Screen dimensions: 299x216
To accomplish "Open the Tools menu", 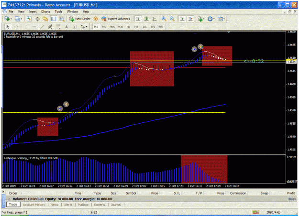I will pos(58,11).
